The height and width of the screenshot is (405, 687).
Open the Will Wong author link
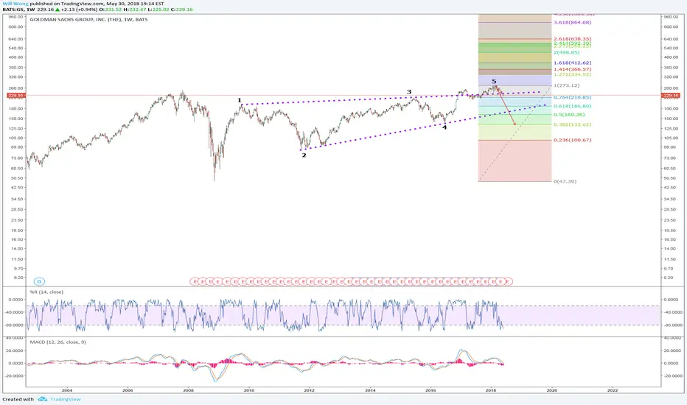(15, 4)
